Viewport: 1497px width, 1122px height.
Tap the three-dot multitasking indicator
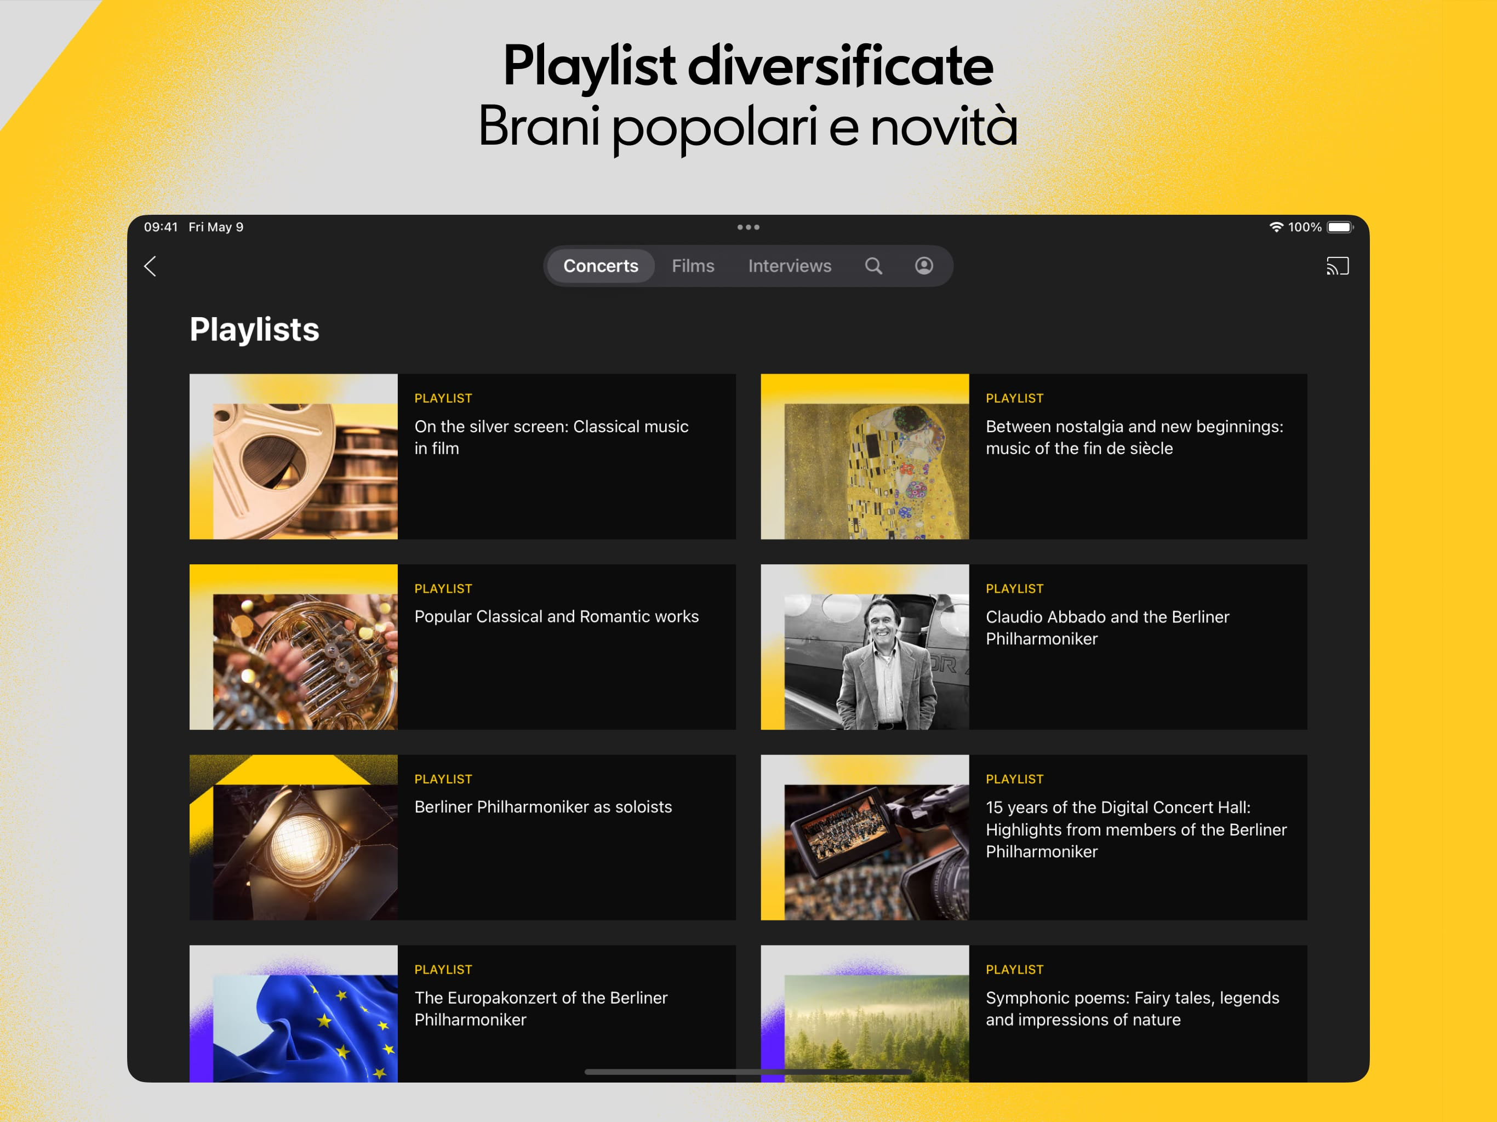click(748, 227)
